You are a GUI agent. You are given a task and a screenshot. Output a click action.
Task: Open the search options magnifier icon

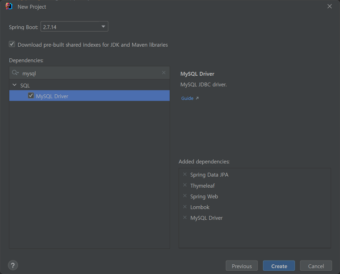tap(15, 73)
